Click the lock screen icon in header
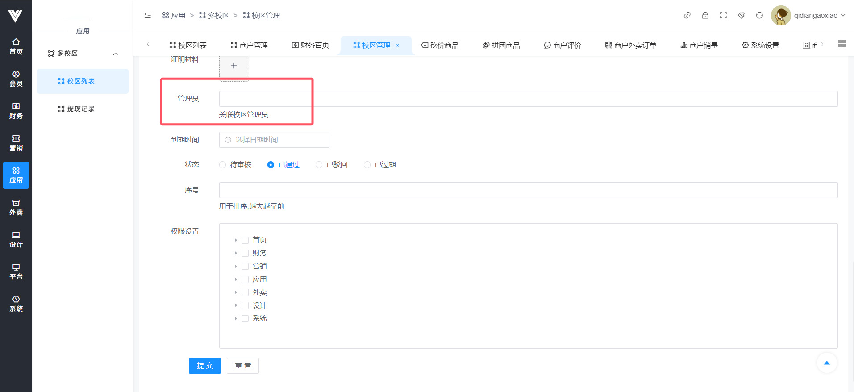Screen dimensions: 854x392 705,15
